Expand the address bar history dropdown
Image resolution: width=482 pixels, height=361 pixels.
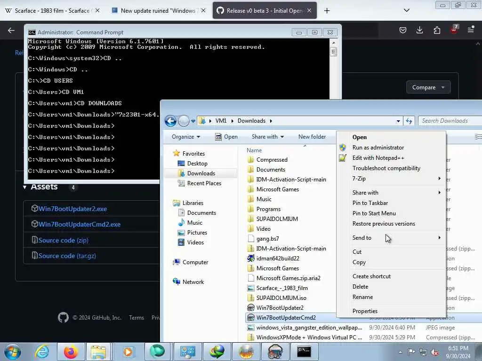pos(398,121)
